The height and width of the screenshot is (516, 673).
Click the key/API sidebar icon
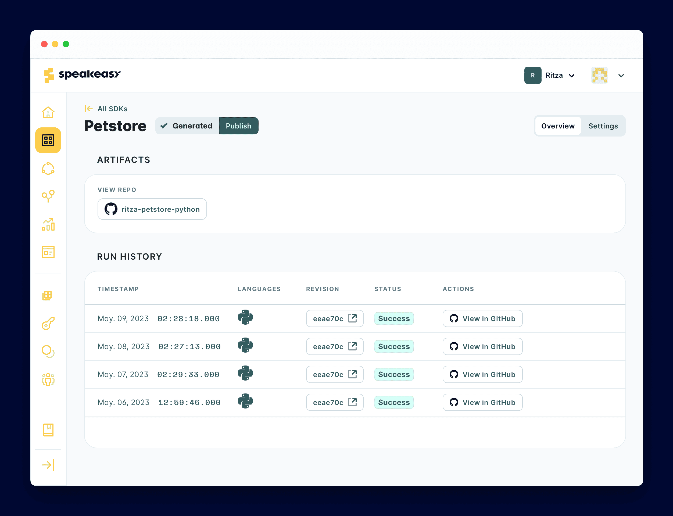48,324
